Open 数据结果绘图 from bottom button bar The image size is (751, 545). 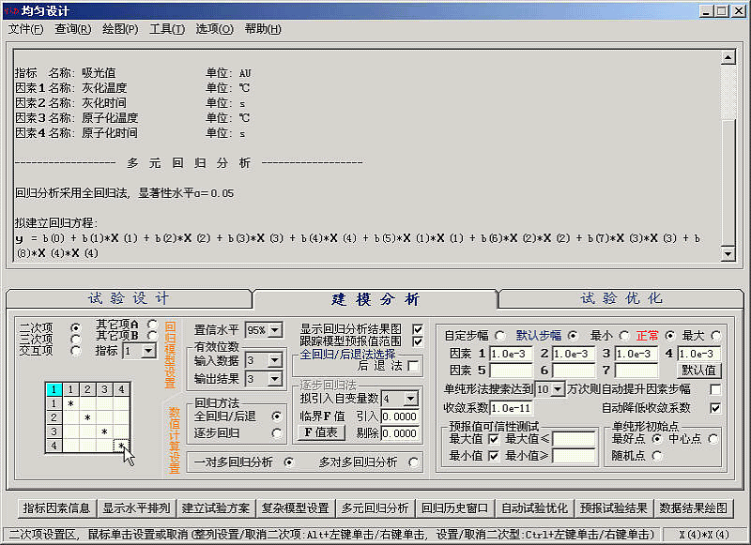[x=693, y=508]
